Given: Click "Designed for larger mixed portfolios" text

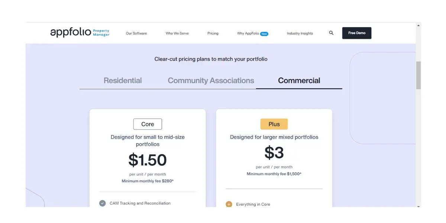Looking at the screenshot, I should click(x=274, y=137).
